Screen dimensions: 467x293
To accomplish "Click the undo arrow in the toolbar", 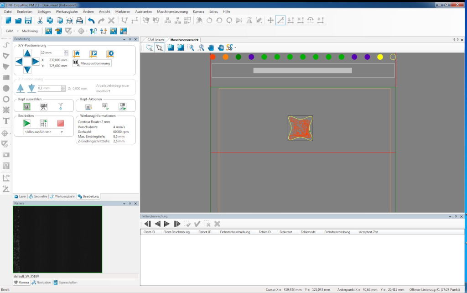I will click(x=91, y=21).
